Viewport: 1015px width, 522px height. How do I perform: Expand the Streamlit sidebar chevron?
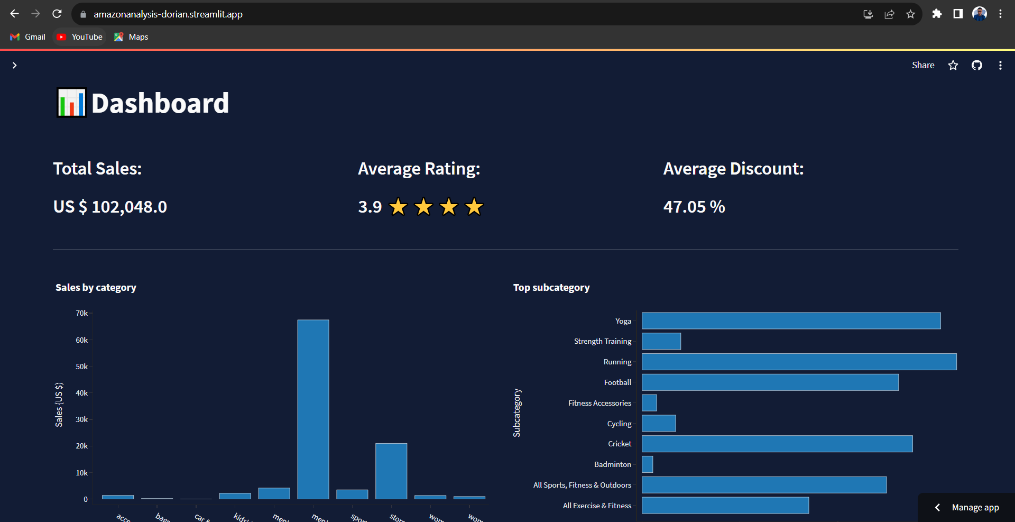point(15,65)
